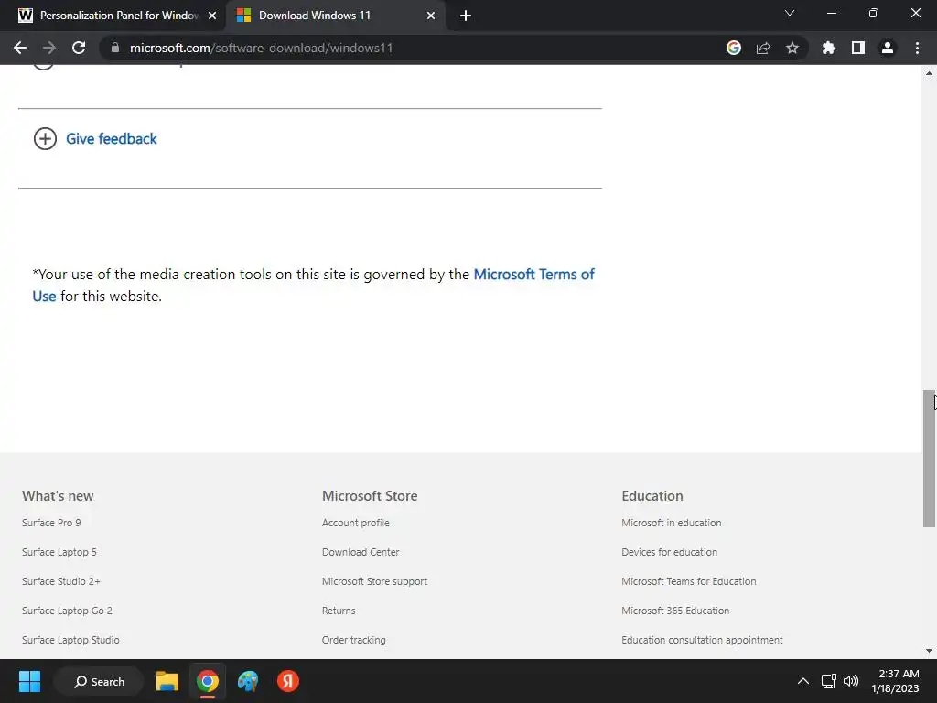Open the colorful paint app in taskbar
Image resolution: width=937 pixels, height=703 pixels.
pos(247,681)
